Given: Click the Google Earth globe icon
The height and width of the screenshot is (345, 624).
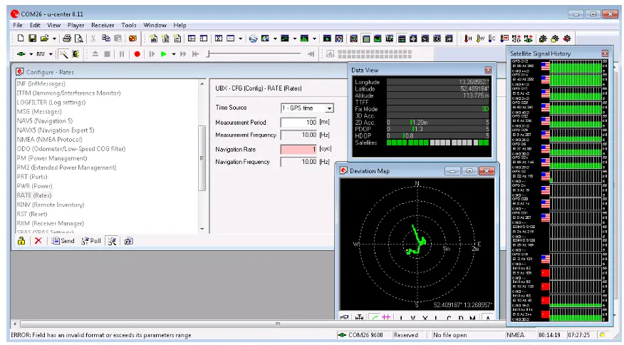Looking at the screenshot, I should coord(253,38).
